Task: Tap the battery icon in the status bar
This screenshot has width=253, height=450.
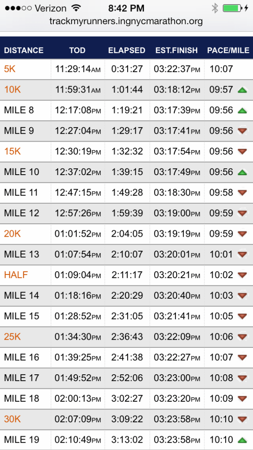Action: [233, 8]
